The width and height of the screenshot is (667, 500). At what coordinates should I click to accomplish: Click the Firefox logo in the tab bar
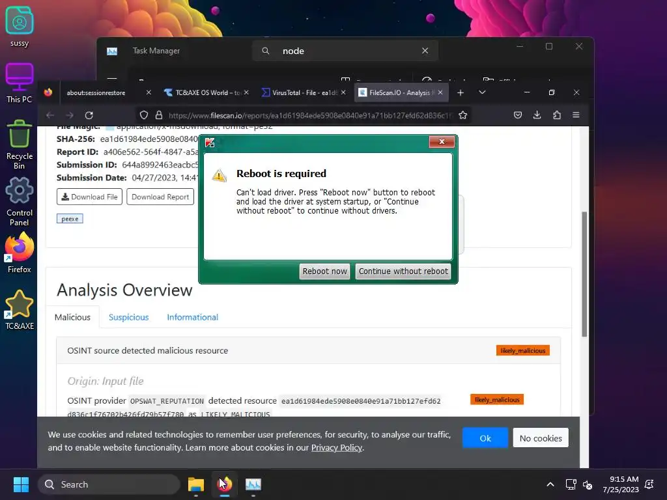(48, 92)
